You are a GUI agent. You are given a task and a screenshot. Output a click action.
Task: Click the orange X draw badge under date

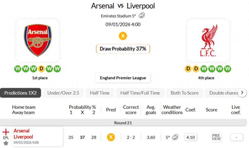[123, 36]
